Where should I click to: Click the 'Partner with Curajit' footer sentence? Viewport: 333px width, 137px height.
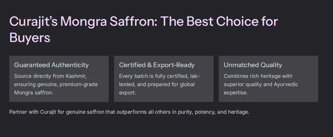(129, 112)
